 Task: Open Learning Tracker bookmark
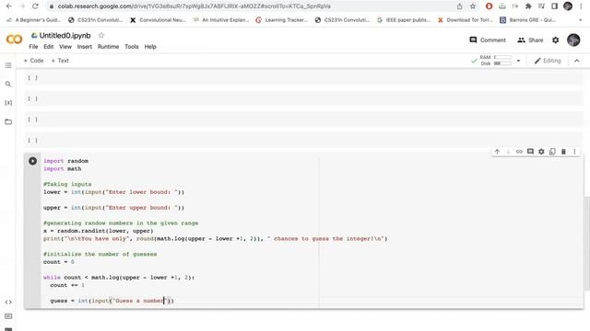pyautogui.click(x=281, y=20)
